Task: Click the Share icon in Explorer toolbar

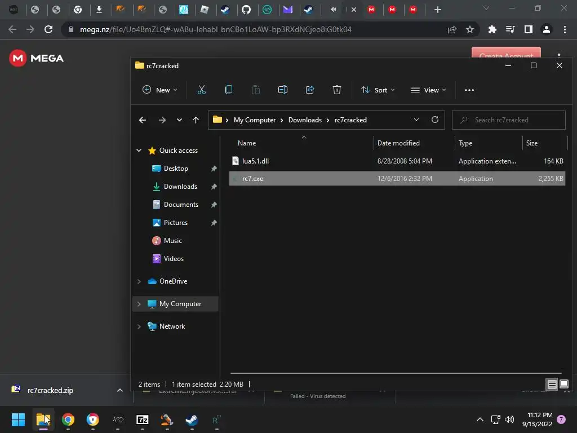Action: click(x=310, y=90)
